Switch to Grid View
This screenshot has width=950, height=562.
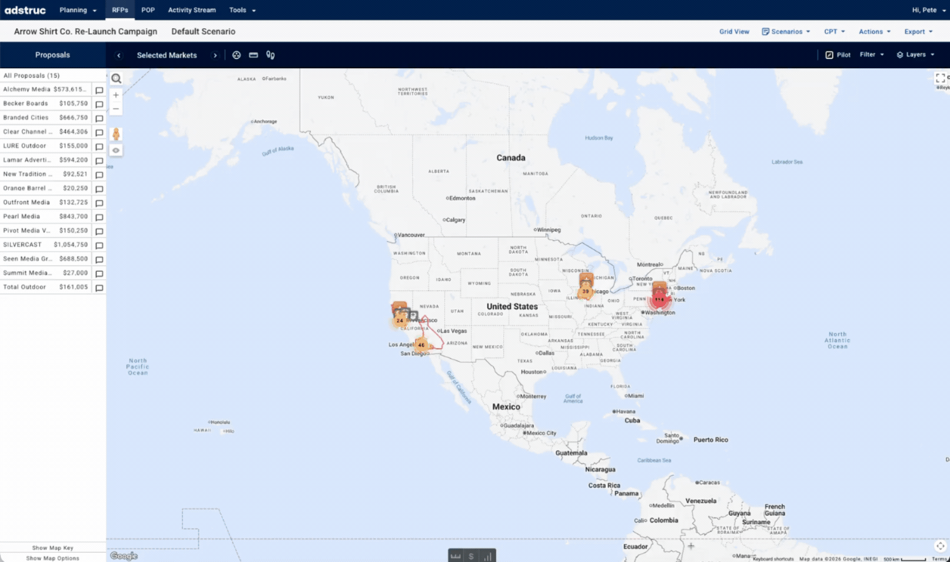[734, 32]
